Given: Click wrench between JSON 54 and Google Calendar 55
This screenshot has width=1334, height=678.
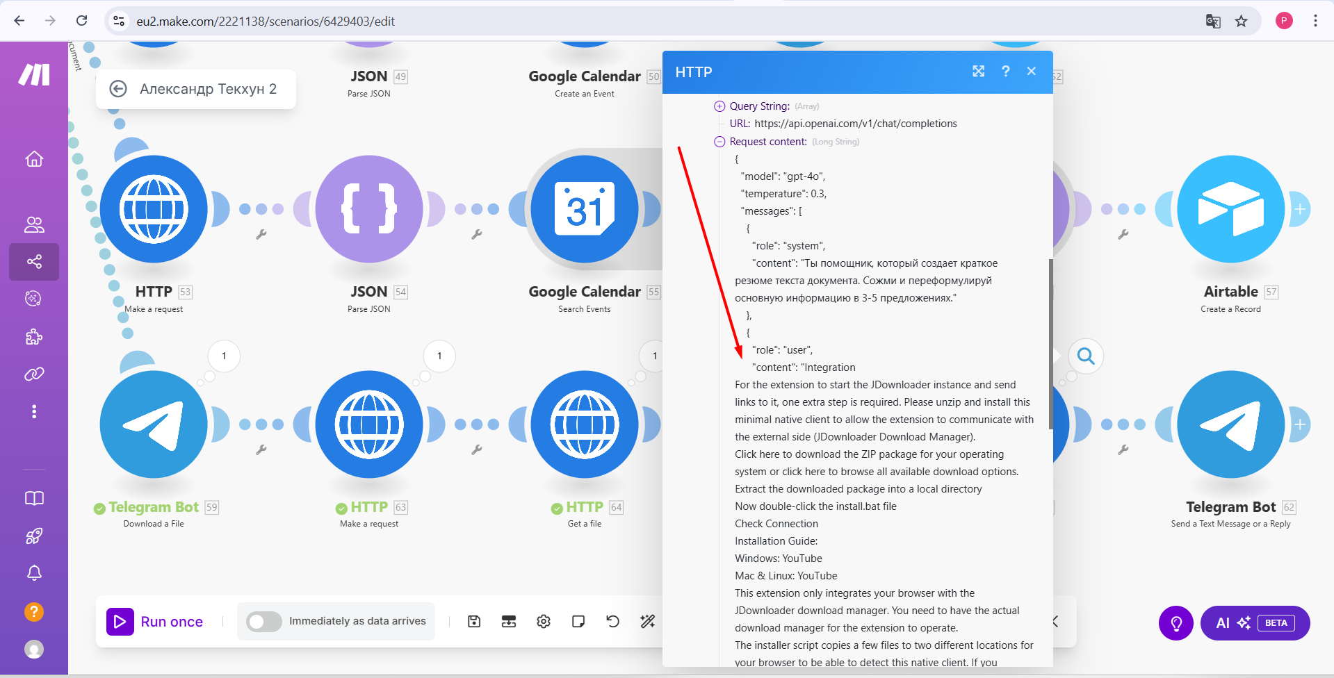Looking at the screenshot, I should (477, 235).
